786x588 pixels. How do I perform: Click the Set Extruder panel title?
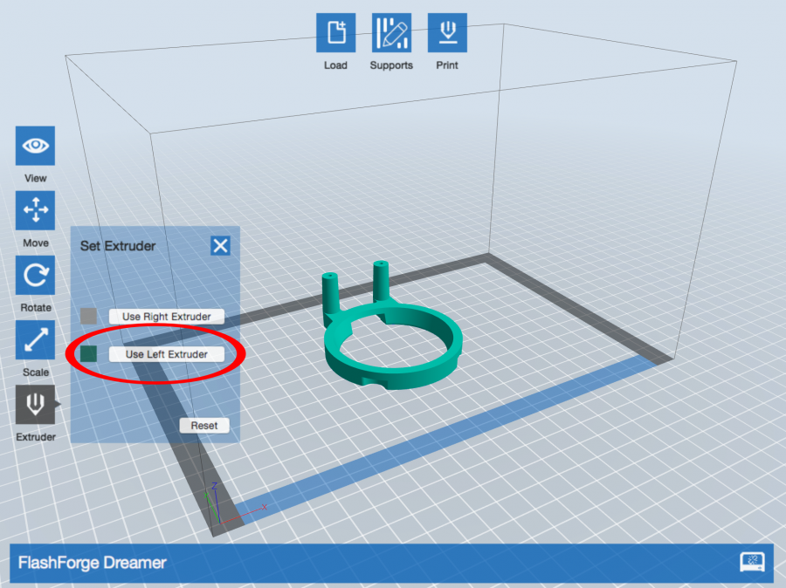(118, 246)
